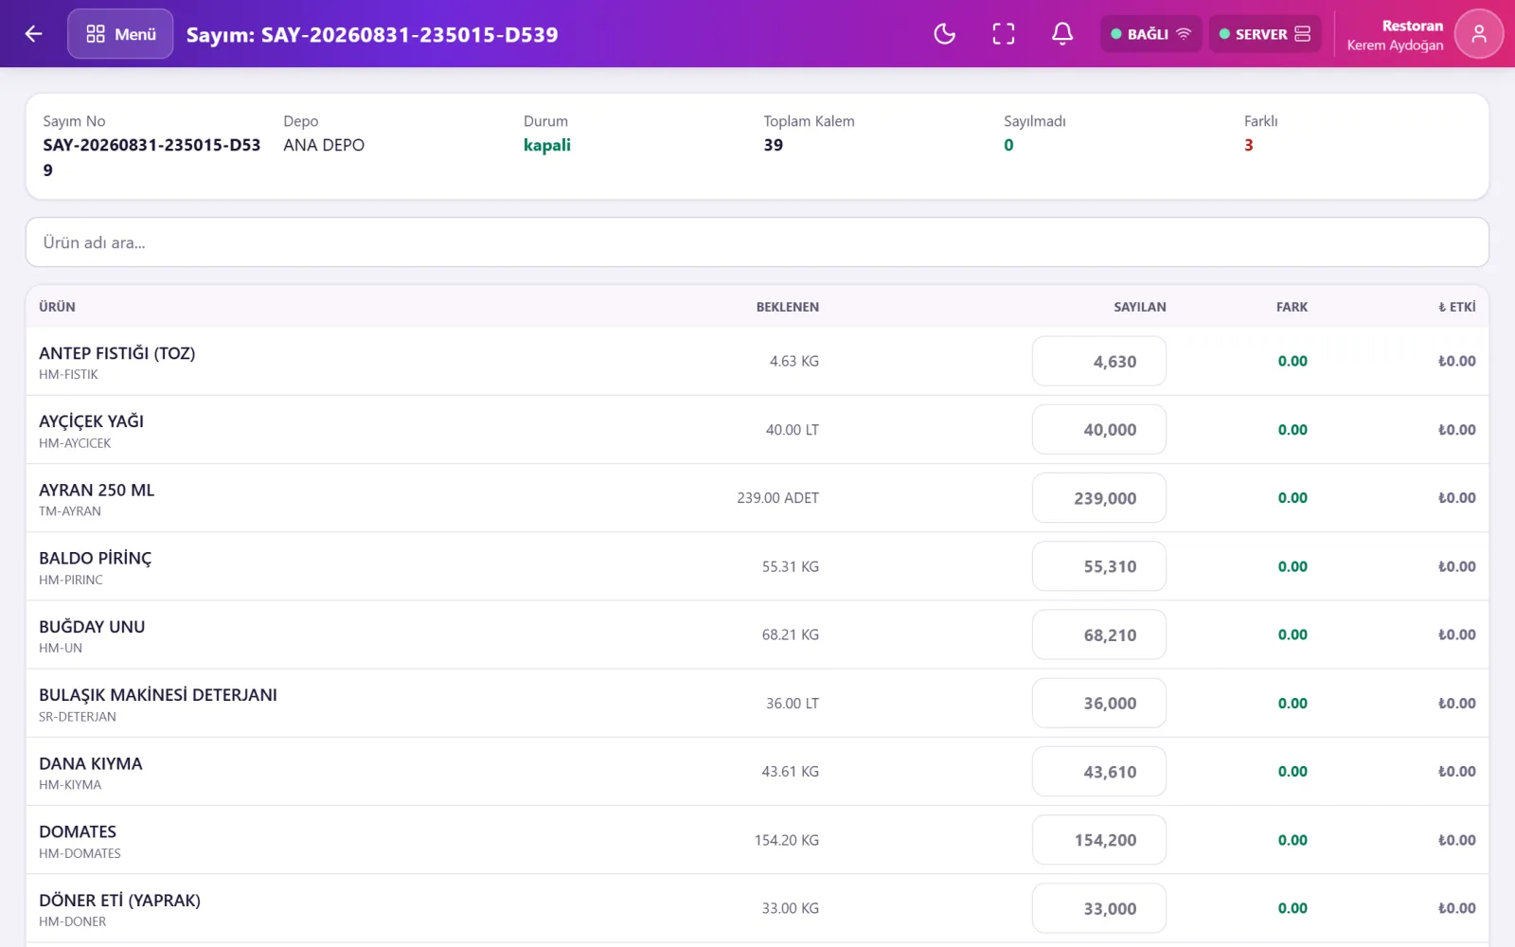Click product code TM-AYRAN
The image size is (1515, 947).
click(70, 511)
